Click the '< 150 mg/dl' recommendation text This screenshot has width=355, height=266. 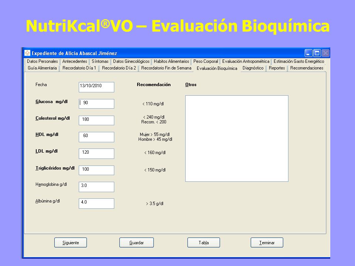coord(155,170)
